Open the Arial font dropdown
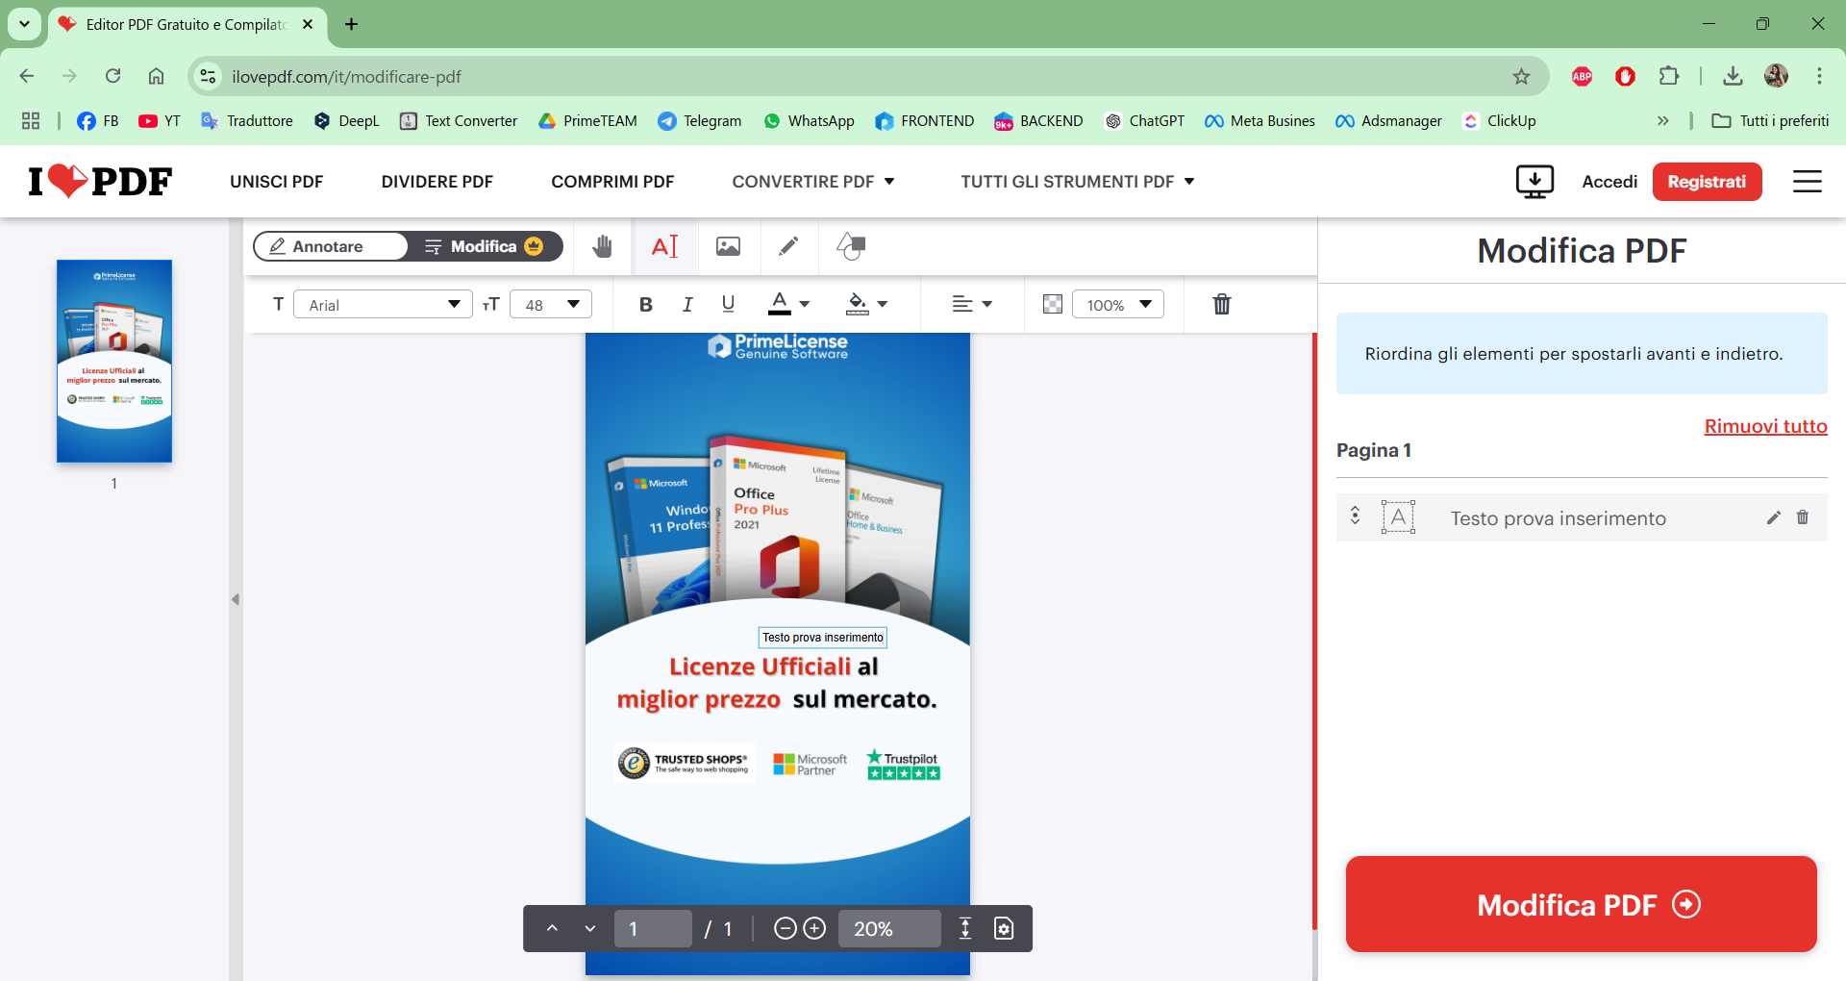The width and height of the screenshot is (1846, 981). click(383, 304)
